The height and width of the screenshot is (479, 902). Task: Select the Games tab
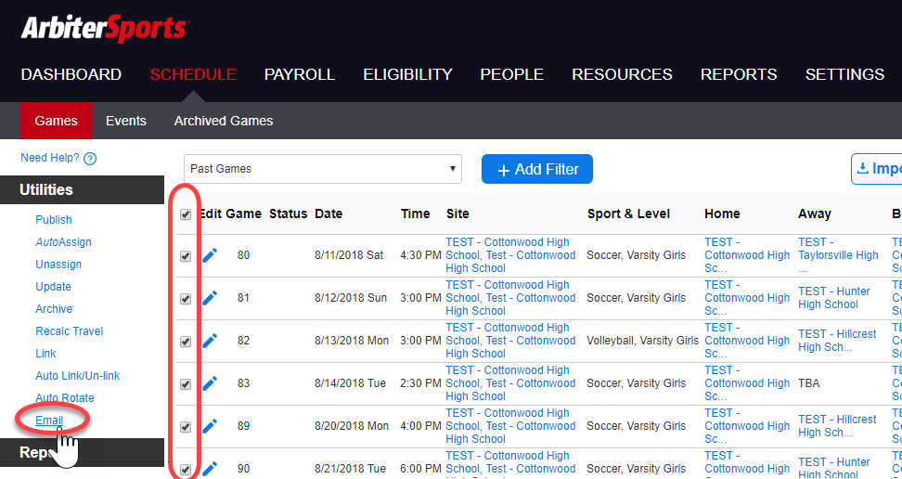(56, 121)
